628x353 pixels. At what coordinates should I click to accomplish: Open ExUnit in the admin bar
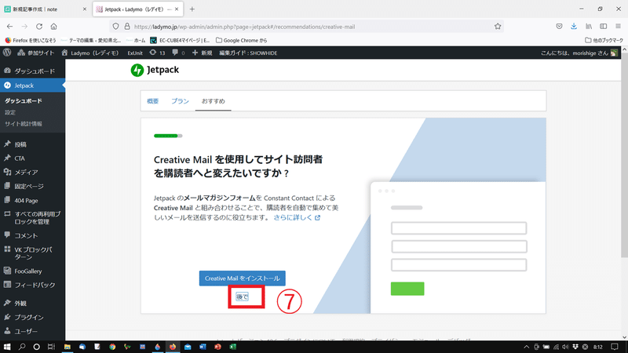tap(135, 53)
